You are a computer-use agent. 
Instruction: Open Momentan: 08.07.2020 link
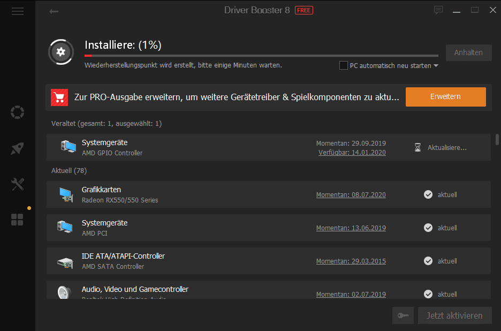pyautogui.click(x=351, y=195)
